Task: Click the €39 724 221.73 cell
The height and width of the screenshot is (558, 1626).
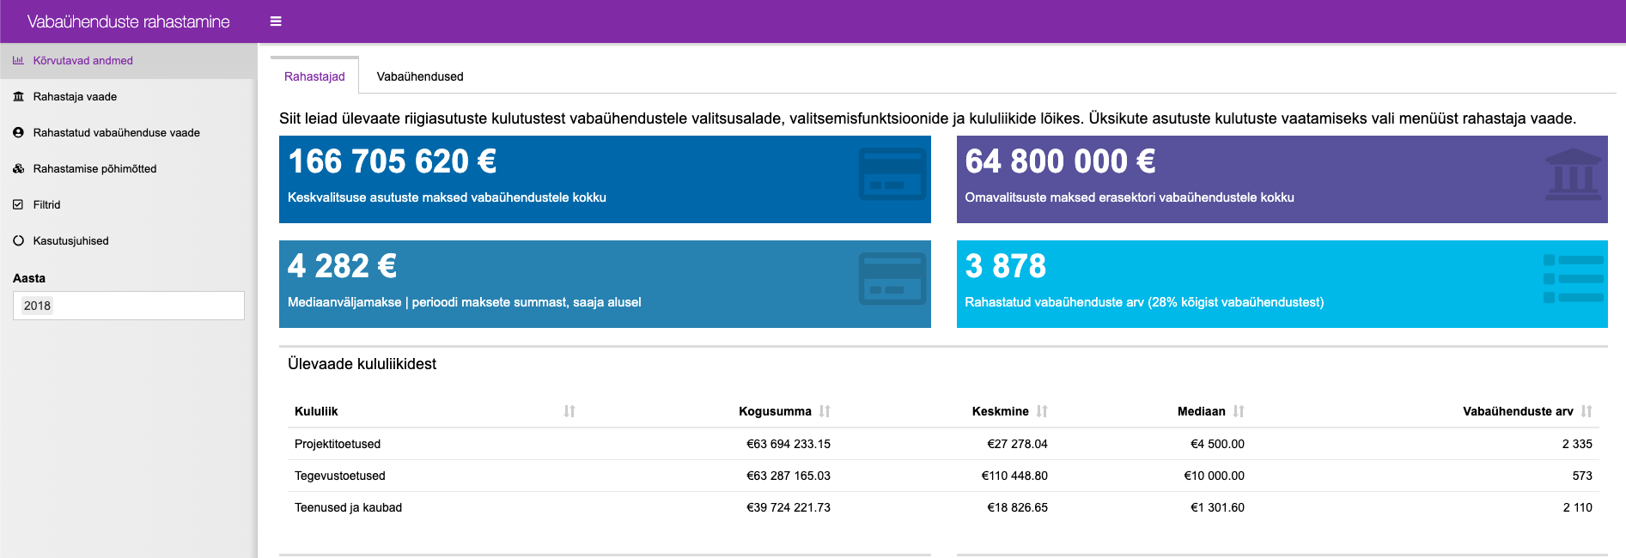Action: point(789,507)
